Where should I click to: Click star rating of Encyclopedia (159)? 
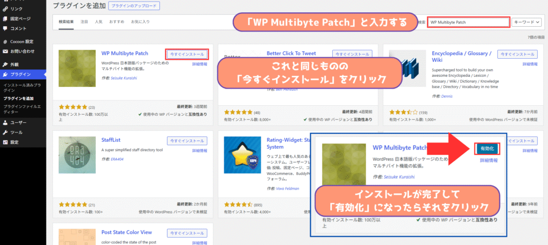point(404,113)
